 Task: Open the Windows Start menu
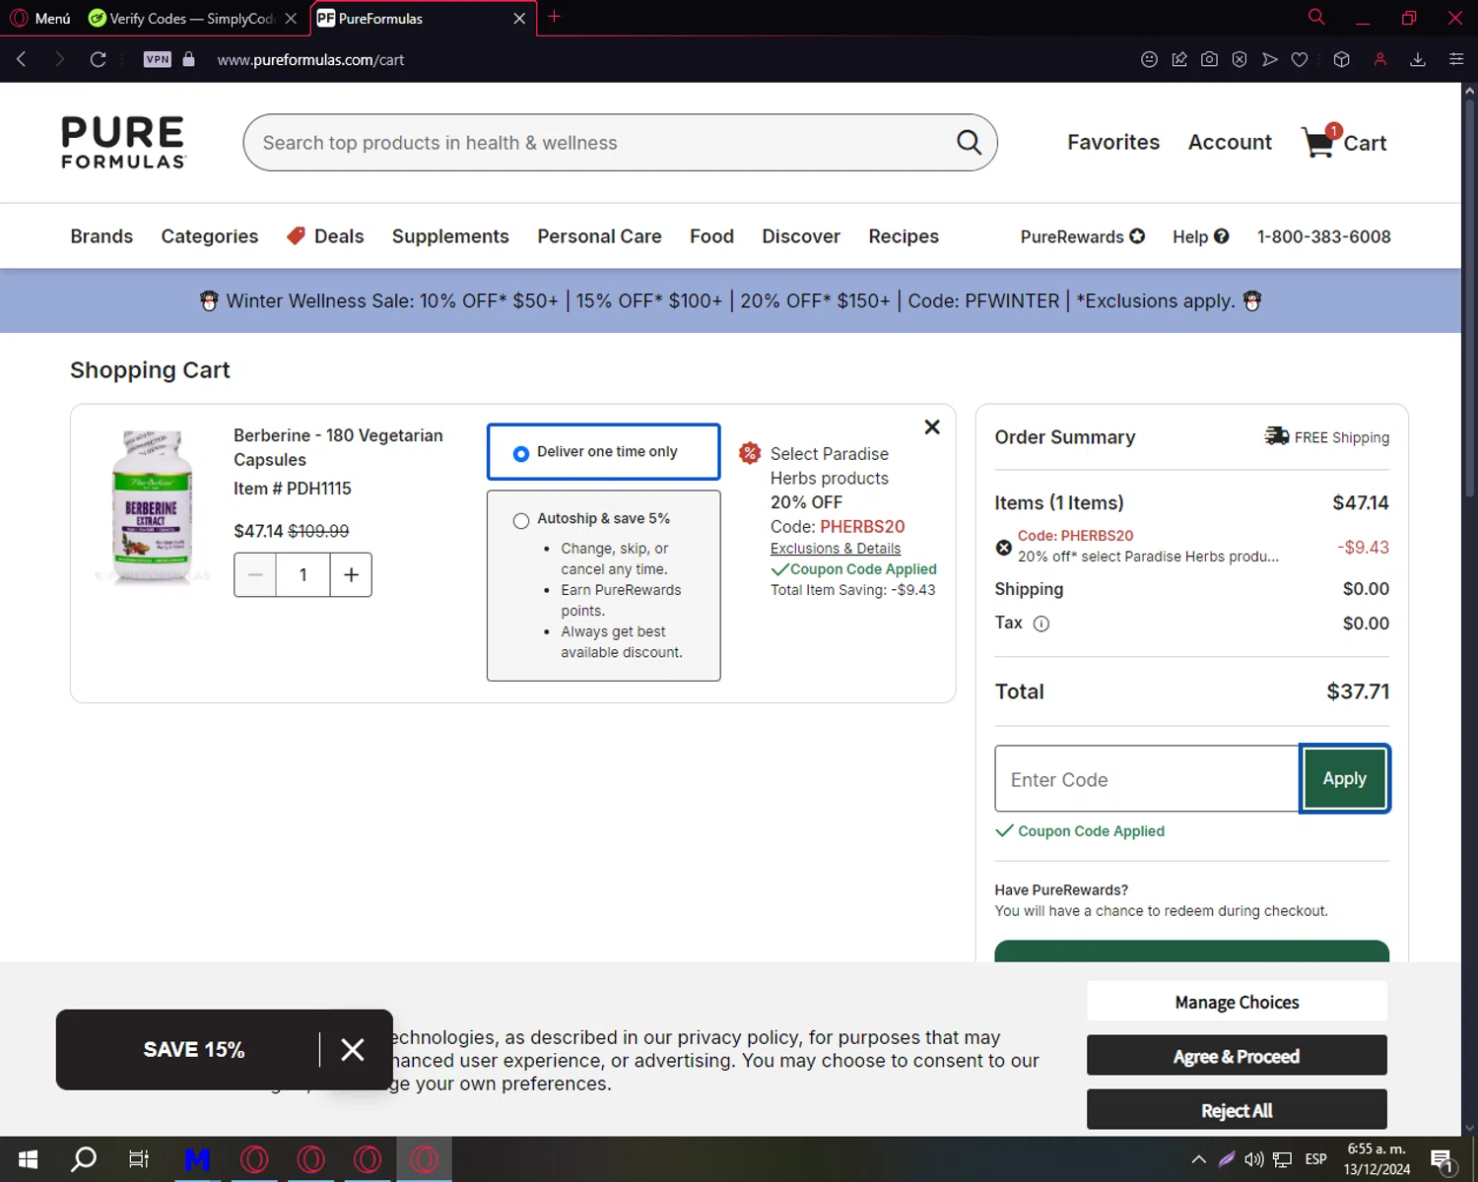pyautogui.click(x=28, y=1159)
